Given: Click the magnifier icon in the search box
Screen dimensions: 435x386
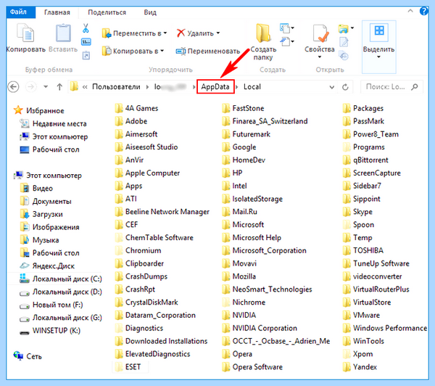Looking at the screenshot, I should coord(415,87).
